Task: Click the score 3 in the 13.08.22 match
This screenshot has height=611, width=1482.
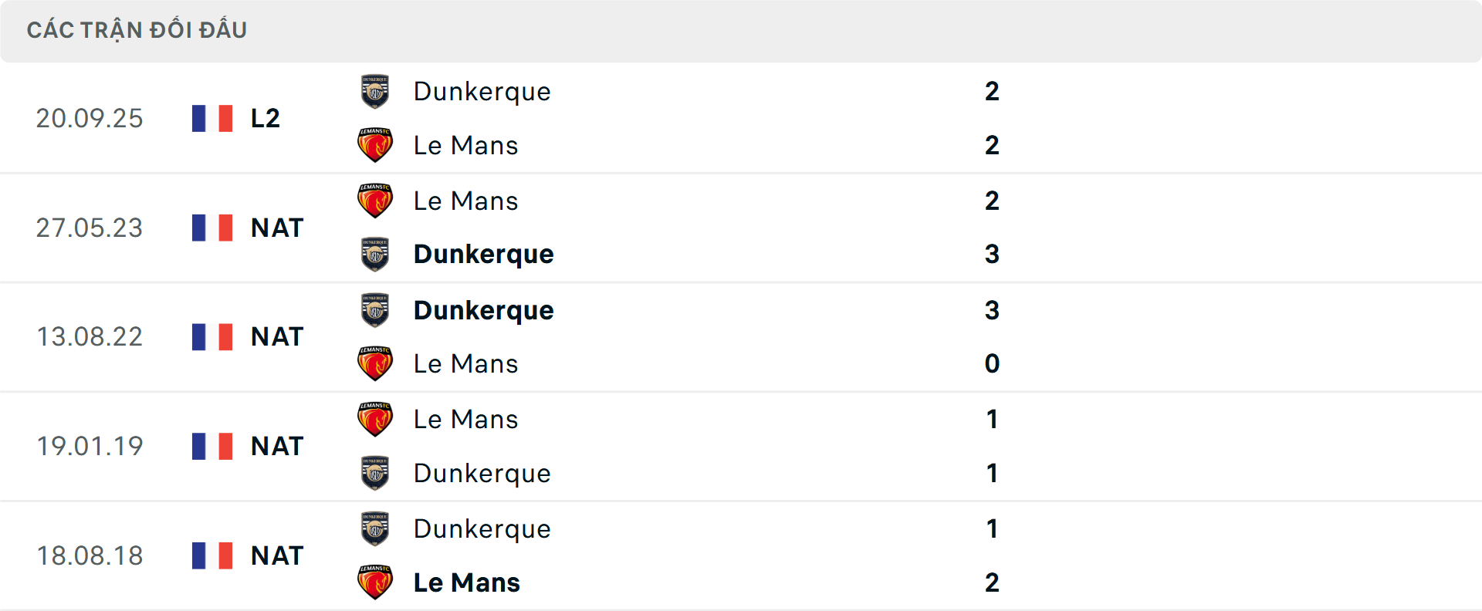Action: [x=992, y=309]
